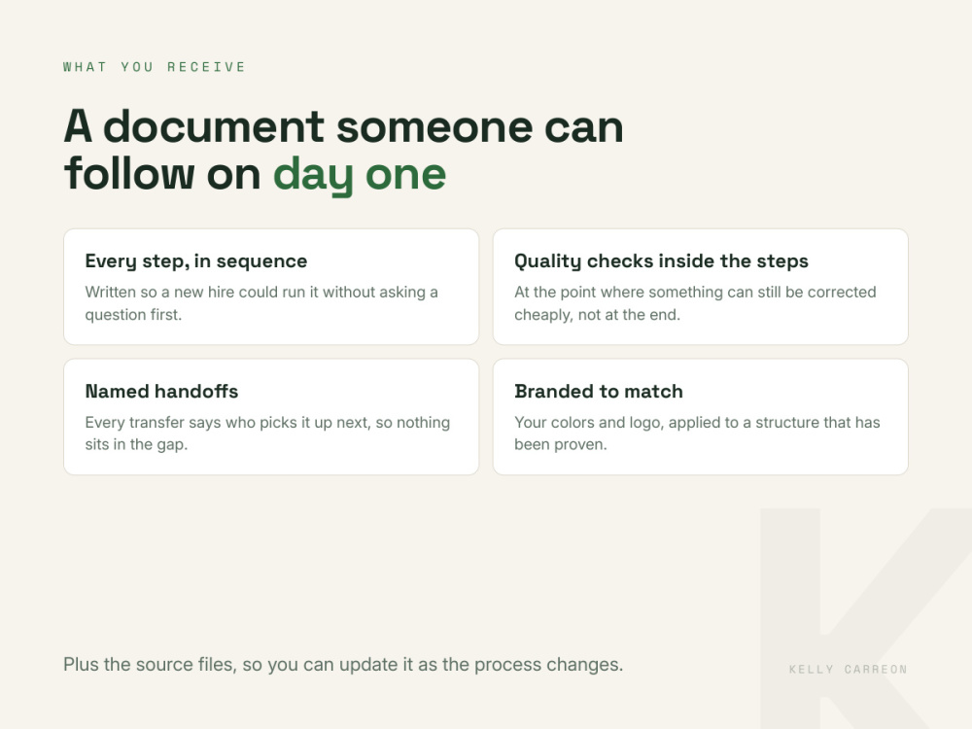The image size is (972, 729).
Task: Select the 'Named handoffs' card title
Action: [x=161, y=391]
